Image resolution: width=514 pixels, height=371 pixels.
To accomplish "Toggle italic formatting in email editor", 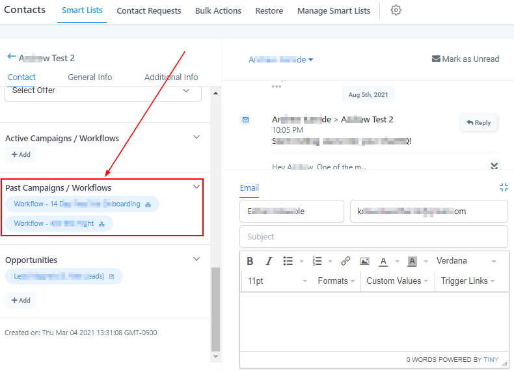I will (269, 261).
